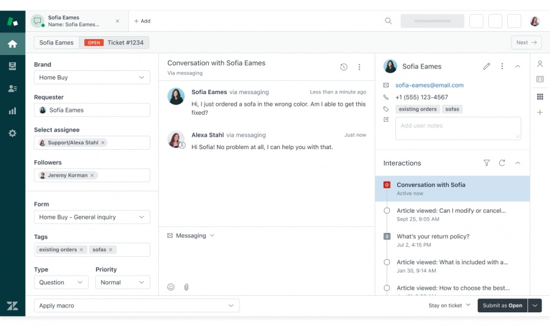
Task: Insert an emoji in the message
Action: point(171,287)
